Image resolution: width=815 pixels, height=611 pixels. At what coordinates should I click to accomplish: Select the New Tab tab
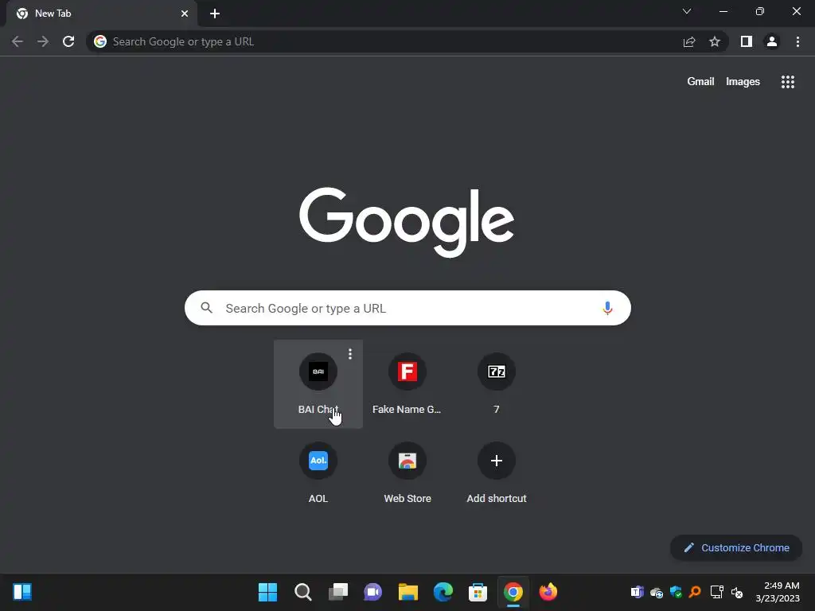point(102,14)
